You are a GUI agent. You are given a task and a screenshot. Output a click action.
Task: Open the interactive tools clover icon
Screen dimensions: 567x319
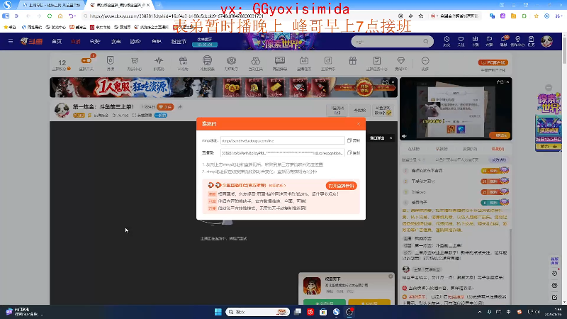(255, 63)
